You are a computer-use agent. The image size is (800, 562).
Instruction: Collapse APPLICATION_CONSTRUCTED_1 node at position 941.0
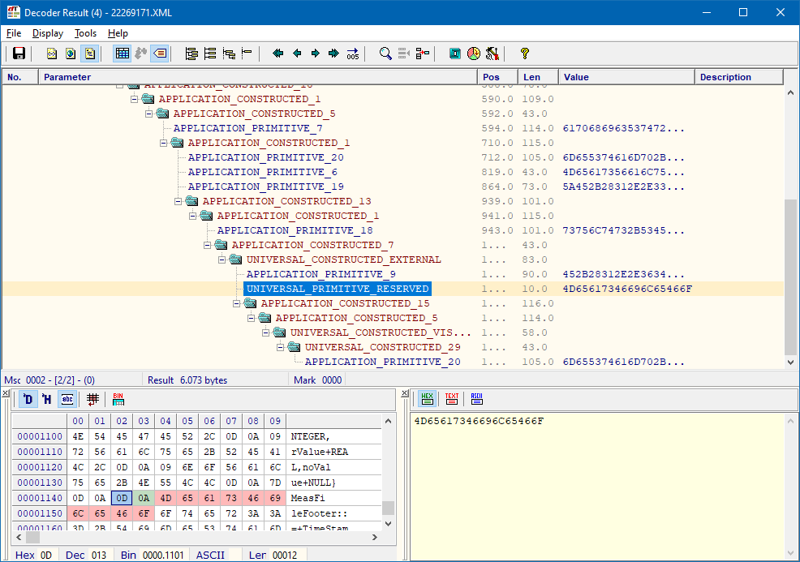(193, 216)
